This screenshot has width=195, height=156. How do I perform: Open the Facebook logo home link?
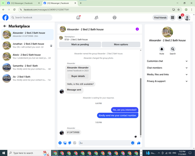click(x=5, y=18)
